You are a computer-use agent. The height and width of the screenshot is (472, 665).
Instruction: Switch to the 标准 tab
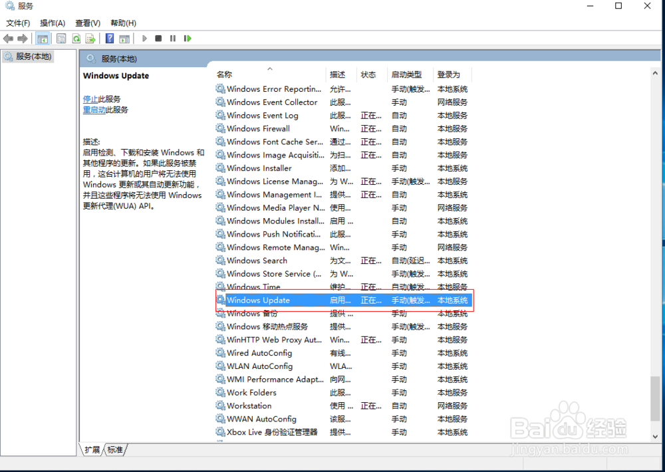point(115,449)
